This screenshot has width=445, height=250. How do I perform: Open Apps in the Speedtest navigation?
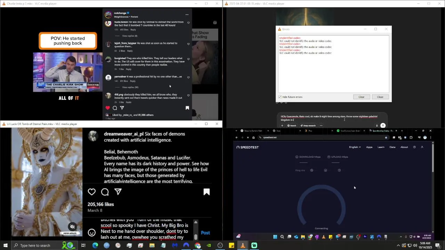(369, 147)
